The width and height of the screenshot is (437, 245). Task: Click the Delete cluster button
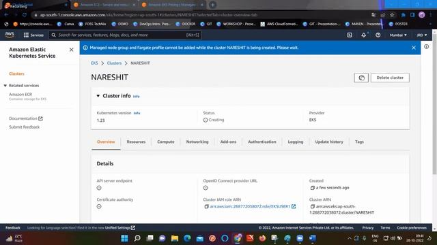point(390,78)
